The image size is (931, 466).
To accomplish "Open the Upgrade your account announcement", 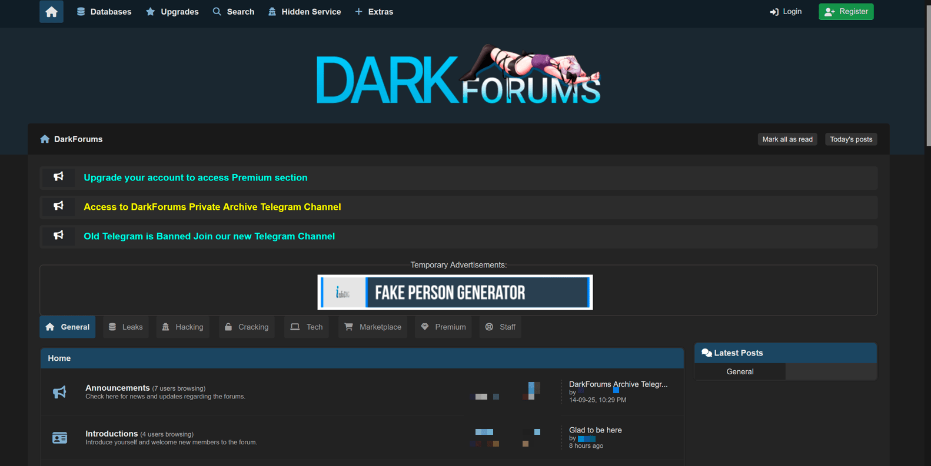I will tap(195, 177).
